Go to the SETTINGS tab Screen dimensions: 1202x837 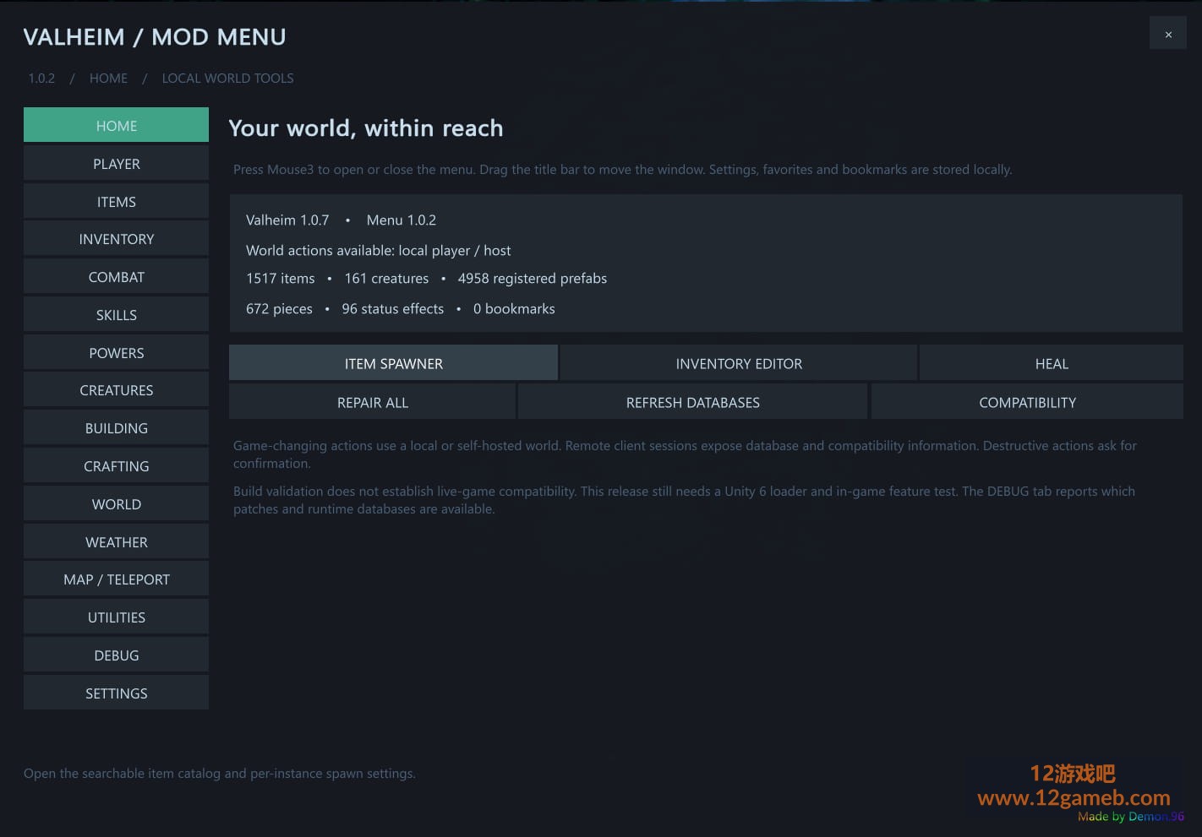pyautogui.click(x=116, y=693)
